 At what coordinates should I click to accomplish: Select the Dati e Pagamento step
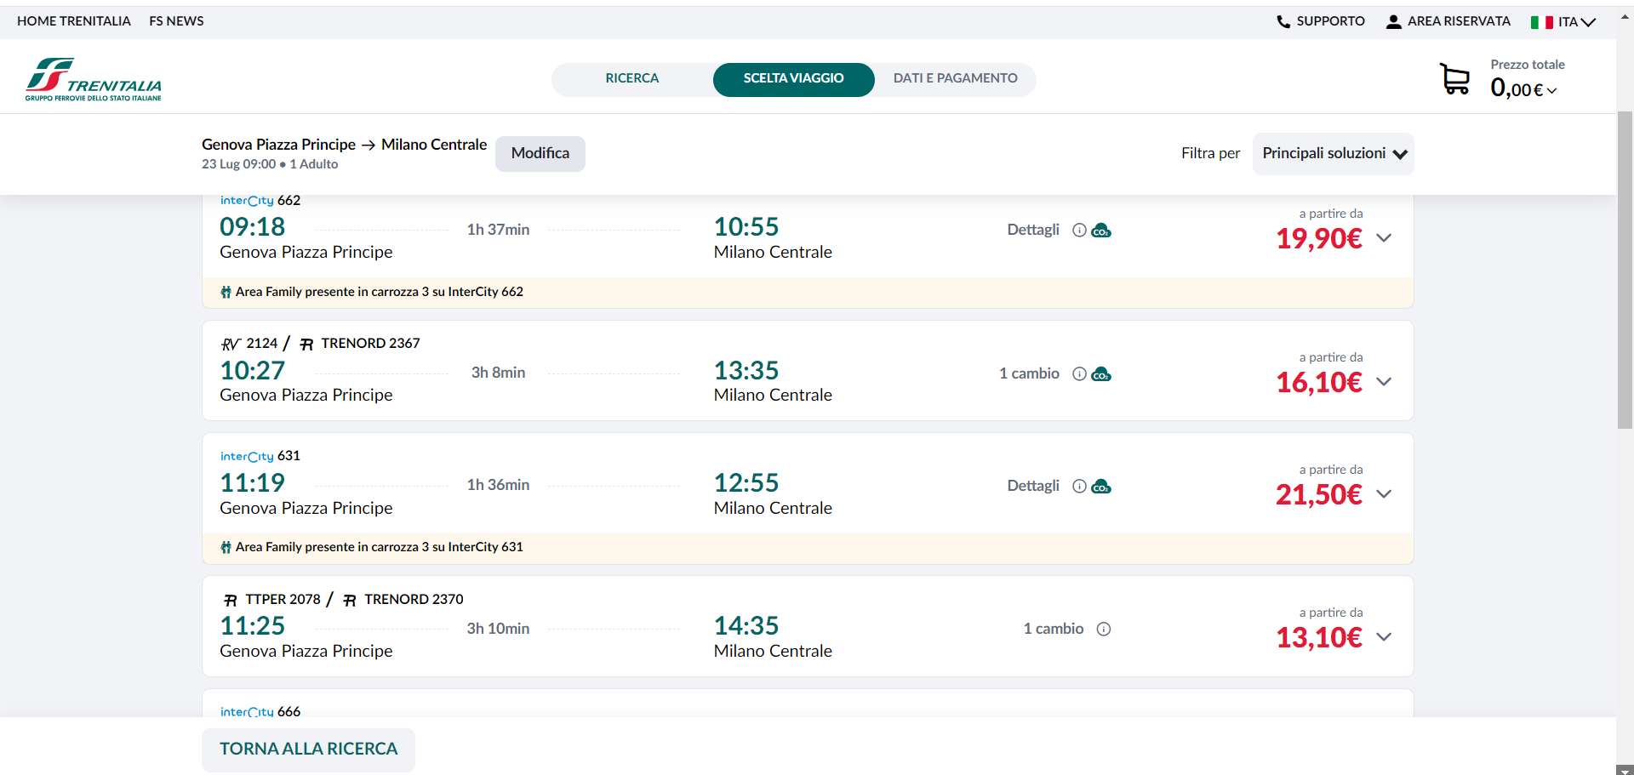[x=955, y=79]
